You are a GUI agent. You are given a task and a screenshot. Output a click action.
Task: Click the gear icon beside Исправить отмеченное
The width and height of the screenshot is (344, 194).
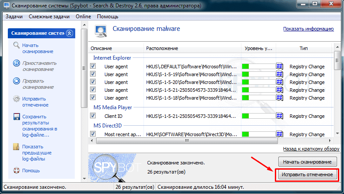(17, 99)
